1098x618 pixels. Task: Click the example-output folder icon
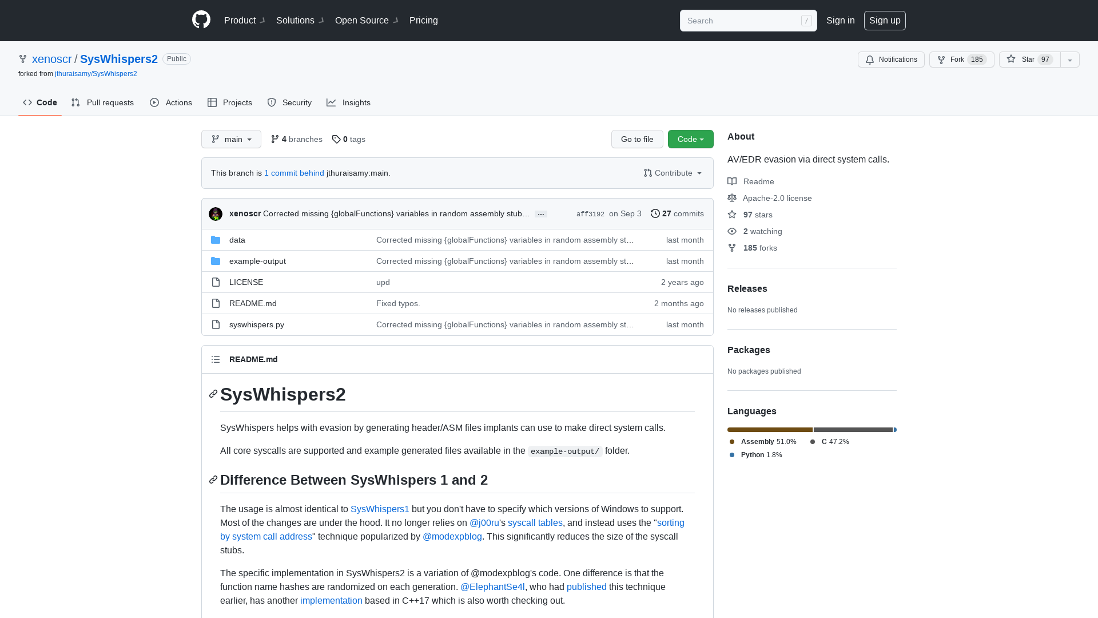coord(216,261)
